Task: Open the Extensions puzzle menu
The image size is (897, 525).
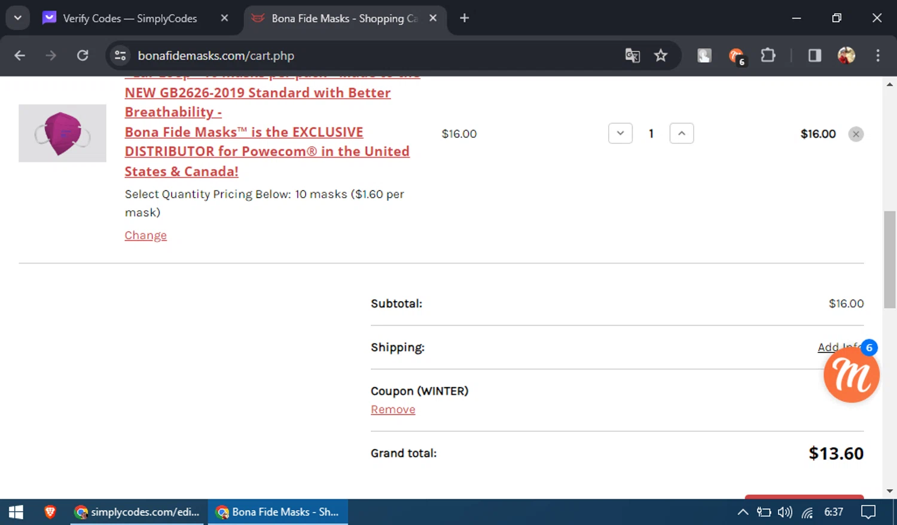Action: [768, 56]
